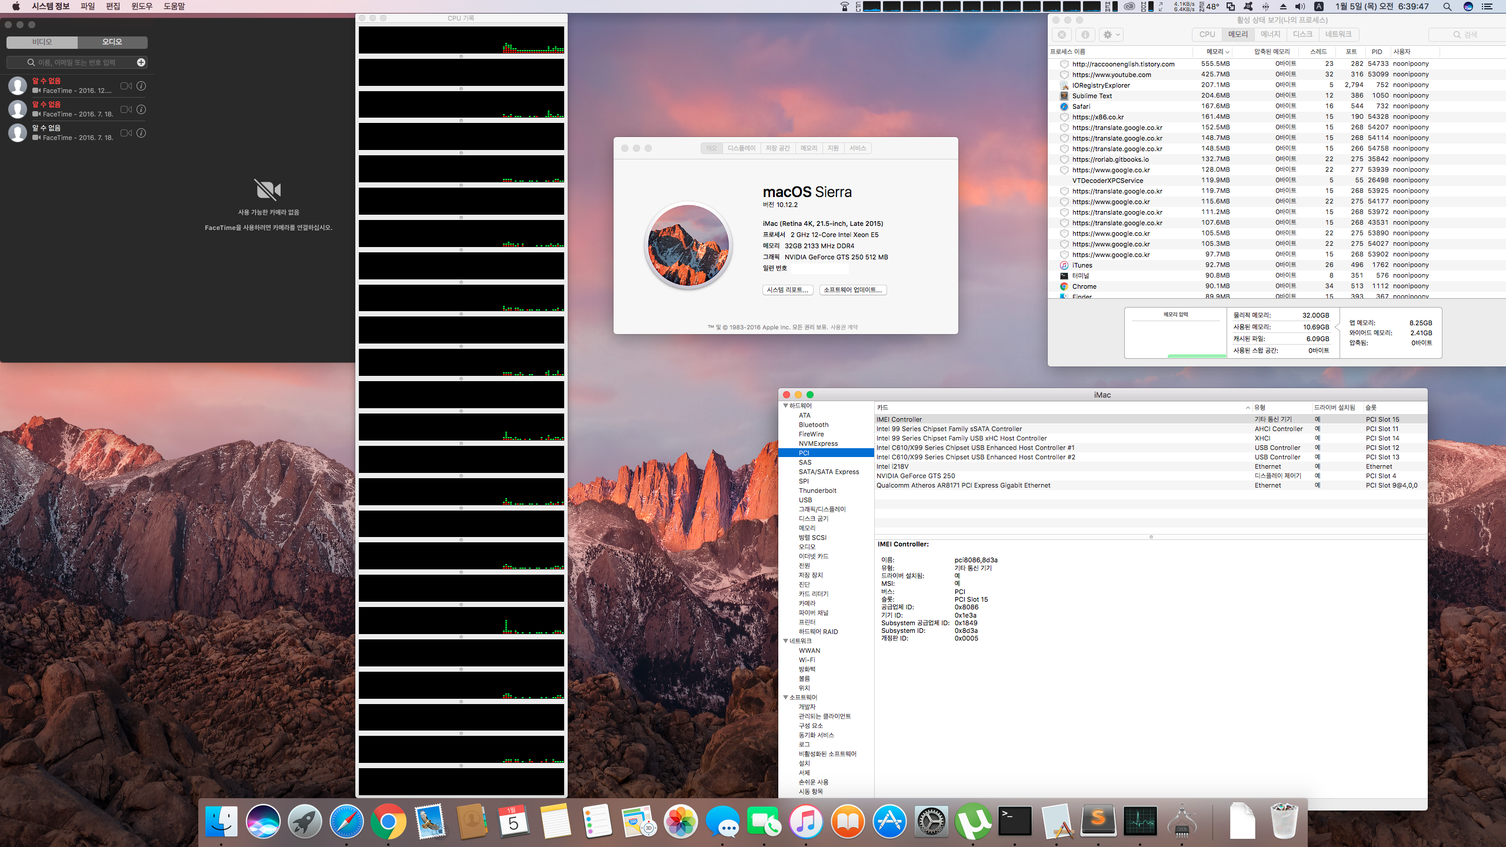Click the FaceTime name or number search field
1506x847 pixels.
(x=76, y=62)
